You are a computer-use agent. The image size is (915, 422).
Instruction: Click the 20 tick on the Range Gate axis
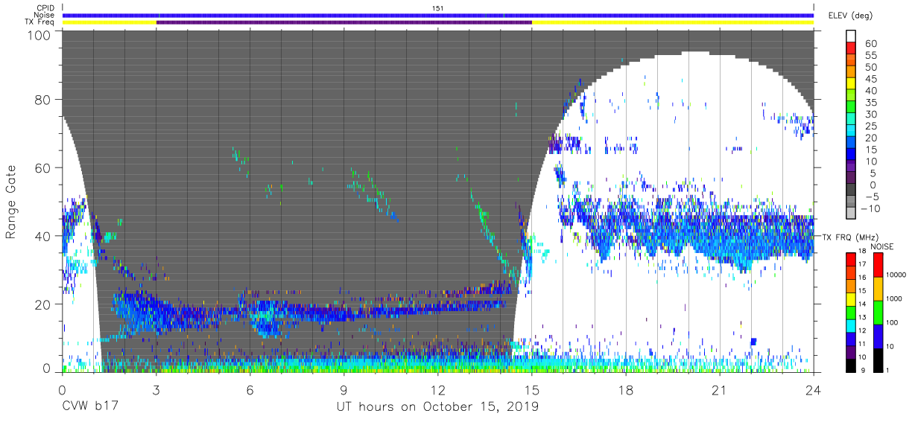pyautogui.click(x=42, y=304)
